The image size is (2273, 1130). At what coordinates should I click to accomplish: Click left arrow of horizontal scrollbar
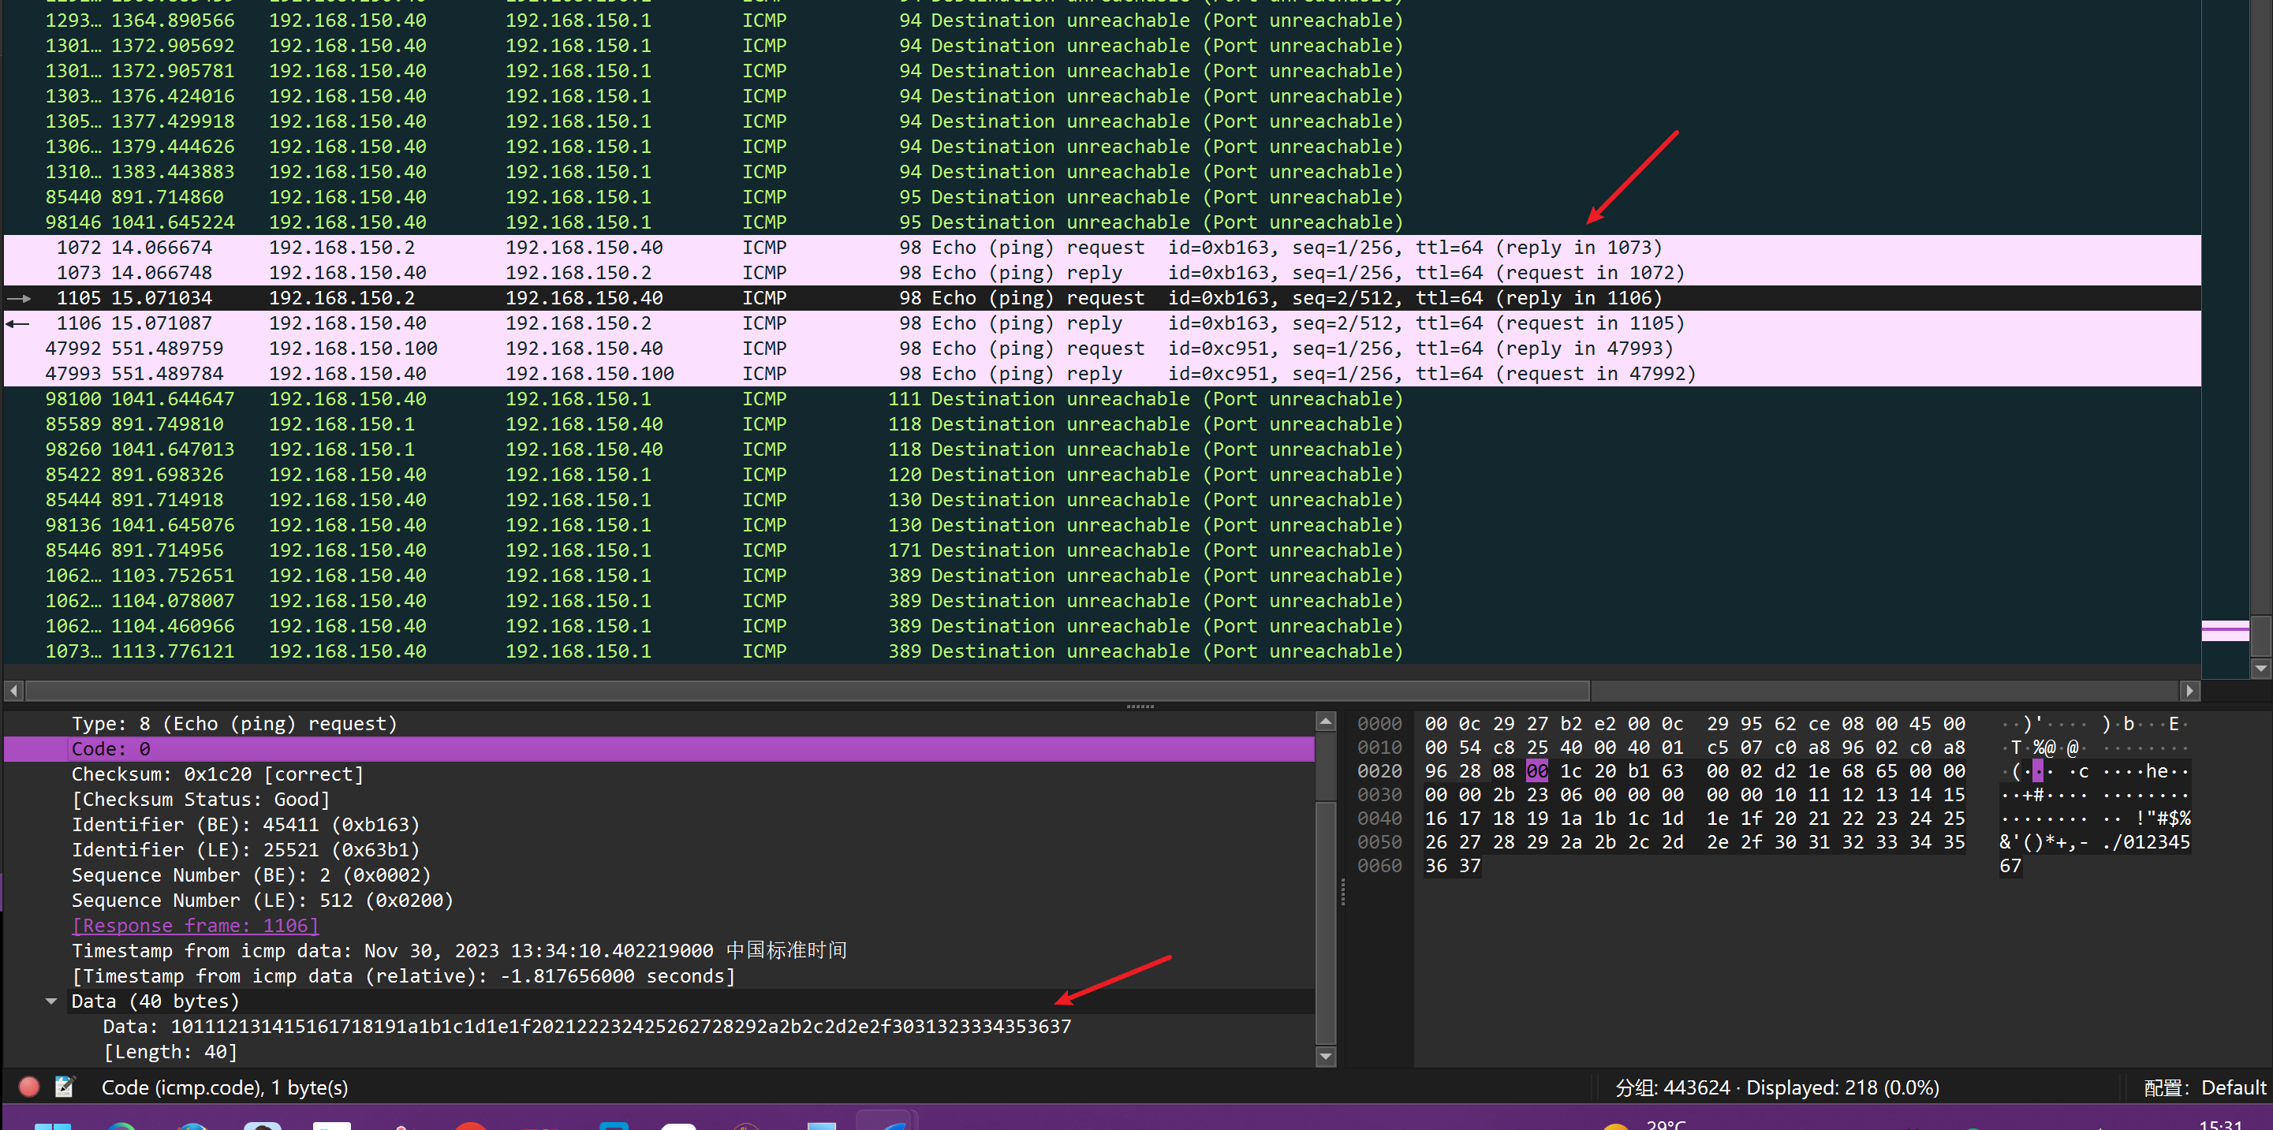click(x=13, y=690)
